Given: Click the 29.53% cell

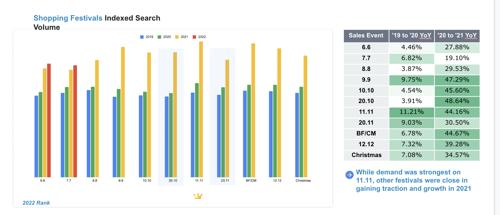Looking at the screenshot, I should pyautogui.click(x=457, y=69).
